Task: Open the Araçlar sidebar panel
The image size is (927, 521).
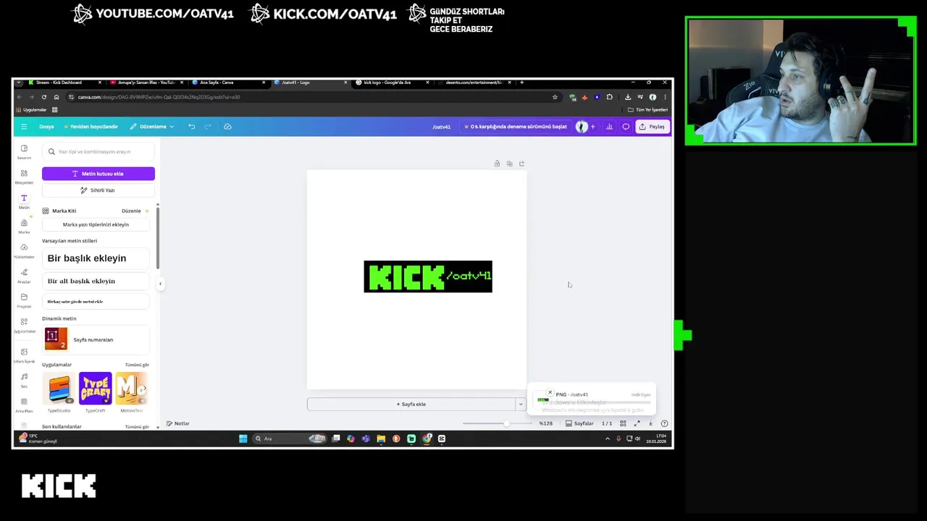Action: pyautogui.click(x=24, y=275)
